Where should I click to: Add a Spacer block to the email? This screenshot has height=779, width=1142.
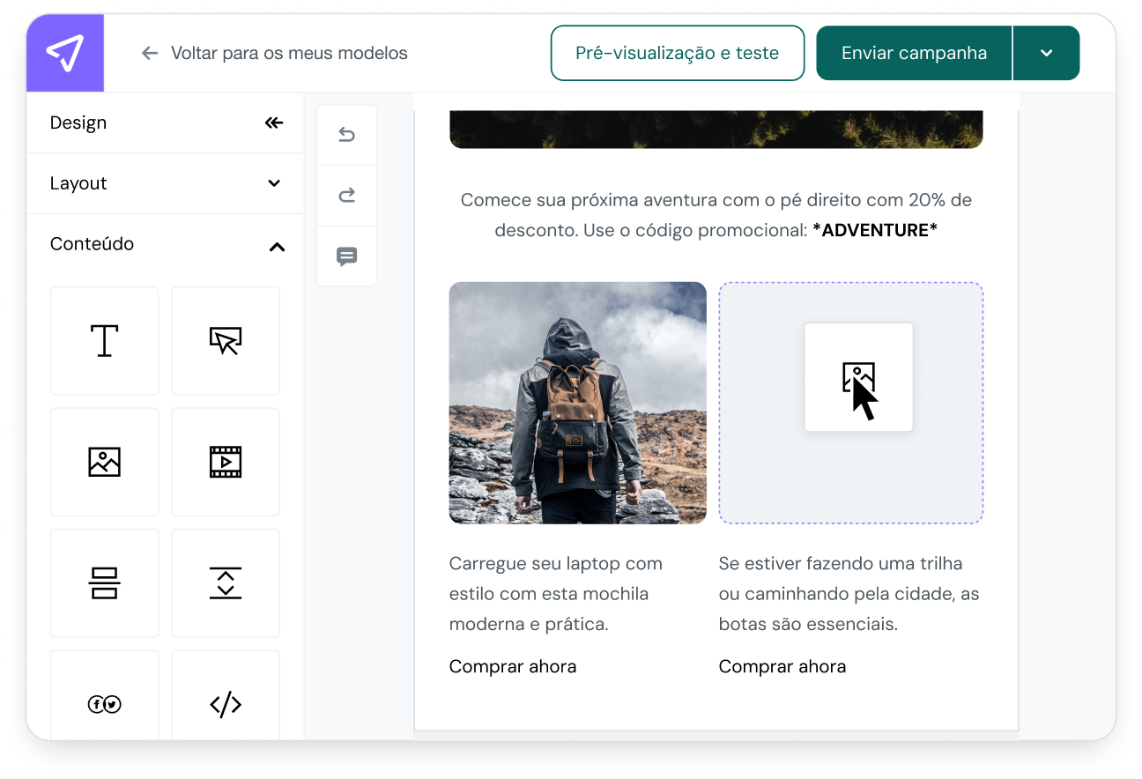pyautogui.click(x=225, y=582)
